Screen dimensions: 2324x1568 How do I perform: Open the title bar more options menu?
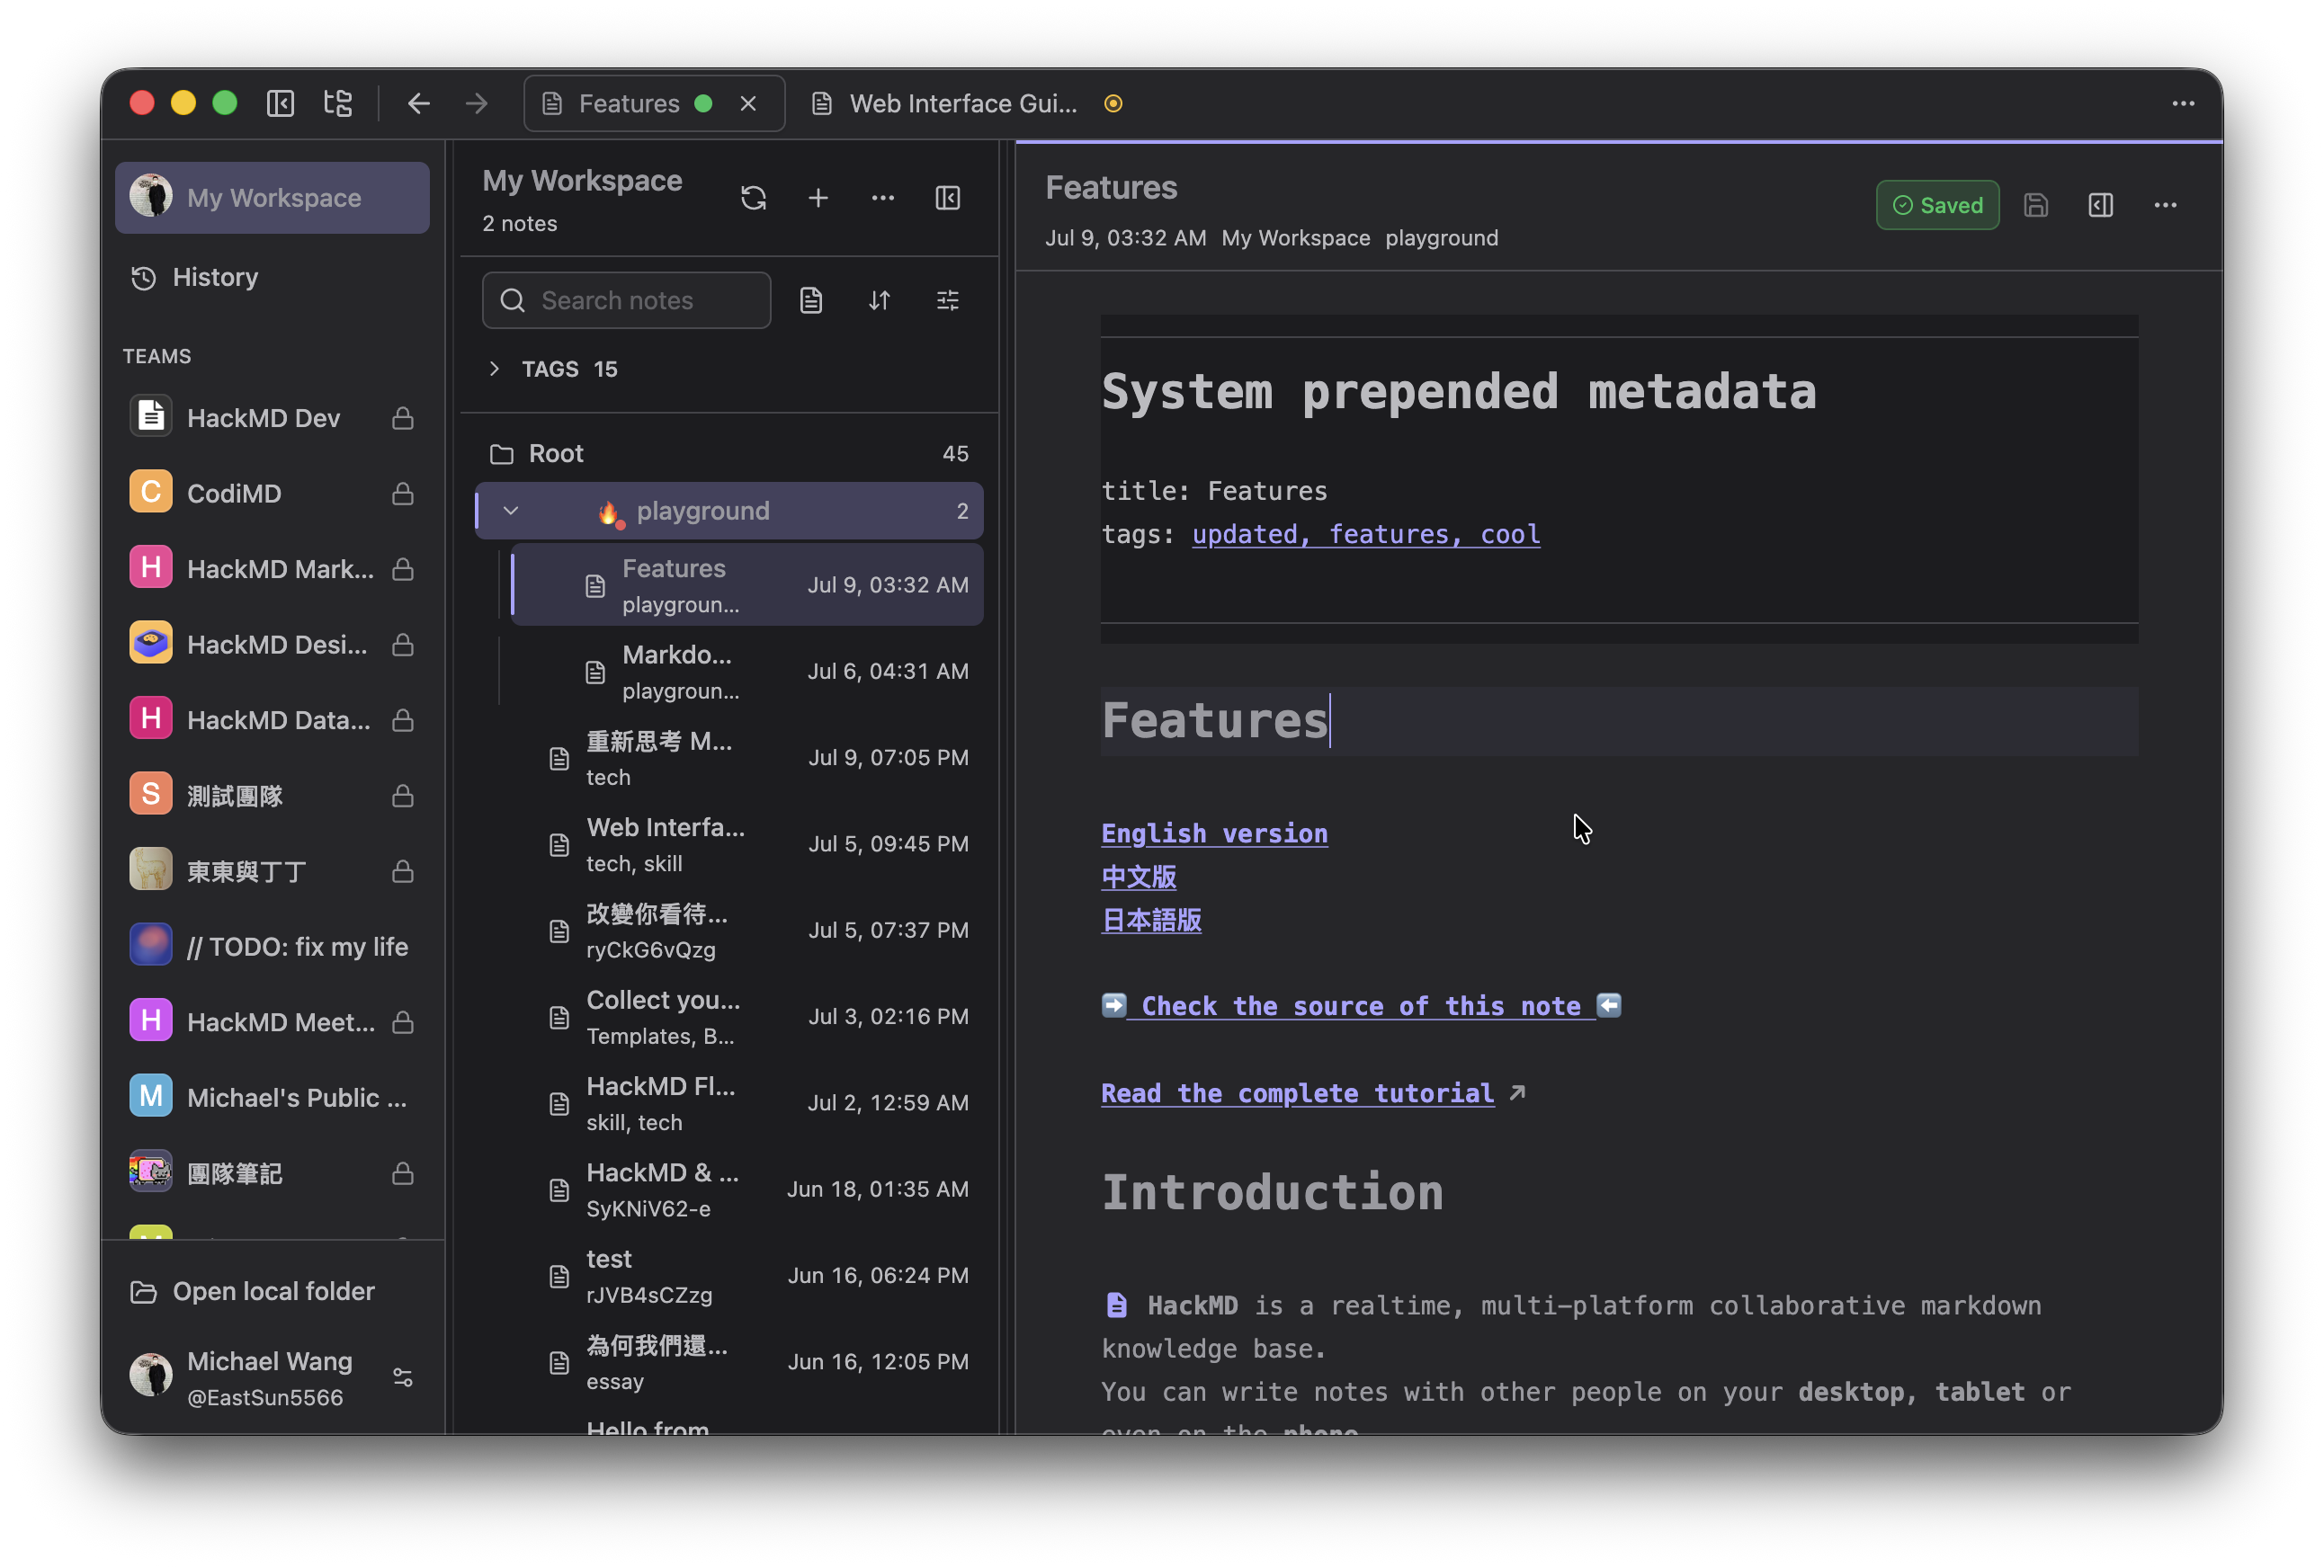click(x=2183, y=102)
